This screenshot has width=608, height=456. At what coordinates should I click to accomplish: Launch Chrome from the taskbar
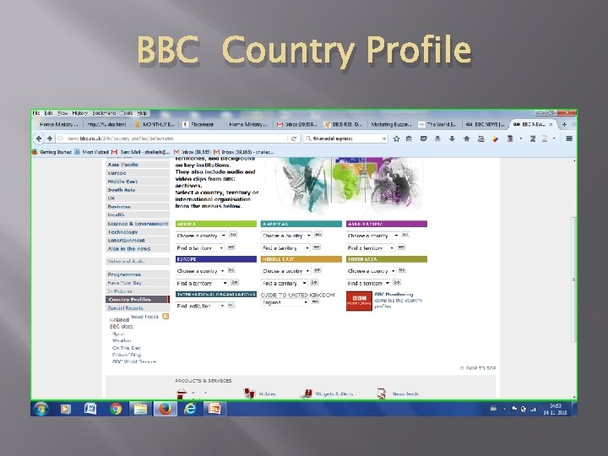tap(116, 409)
